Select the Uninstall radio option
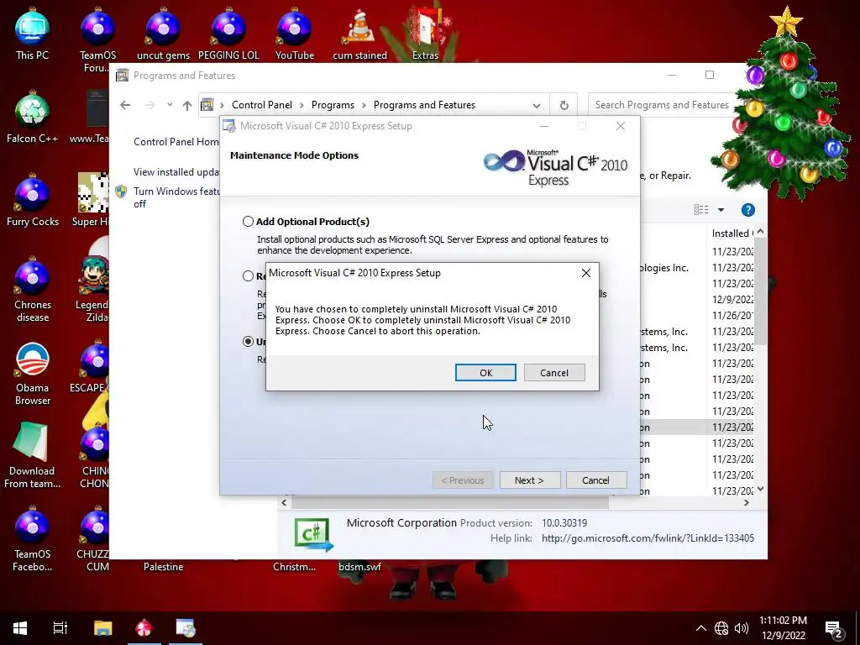Screen dimensions: 860x645 point(248,342)
